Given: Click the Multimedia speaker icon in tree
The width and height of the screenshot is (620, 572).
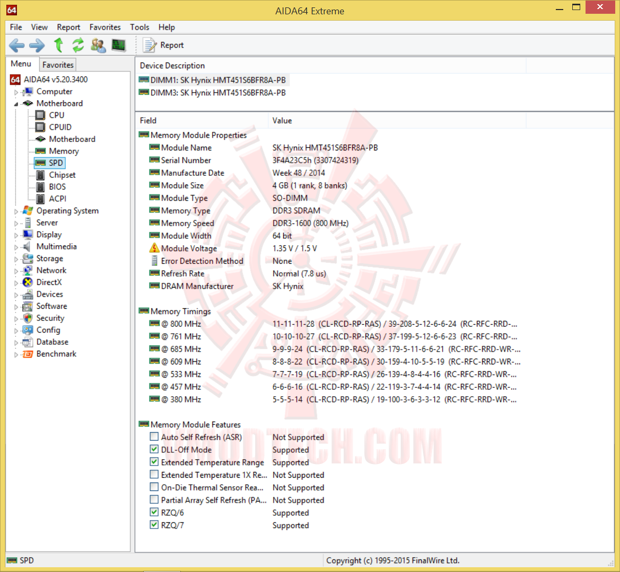Looking at the screenshot, I should coord(27,247).
